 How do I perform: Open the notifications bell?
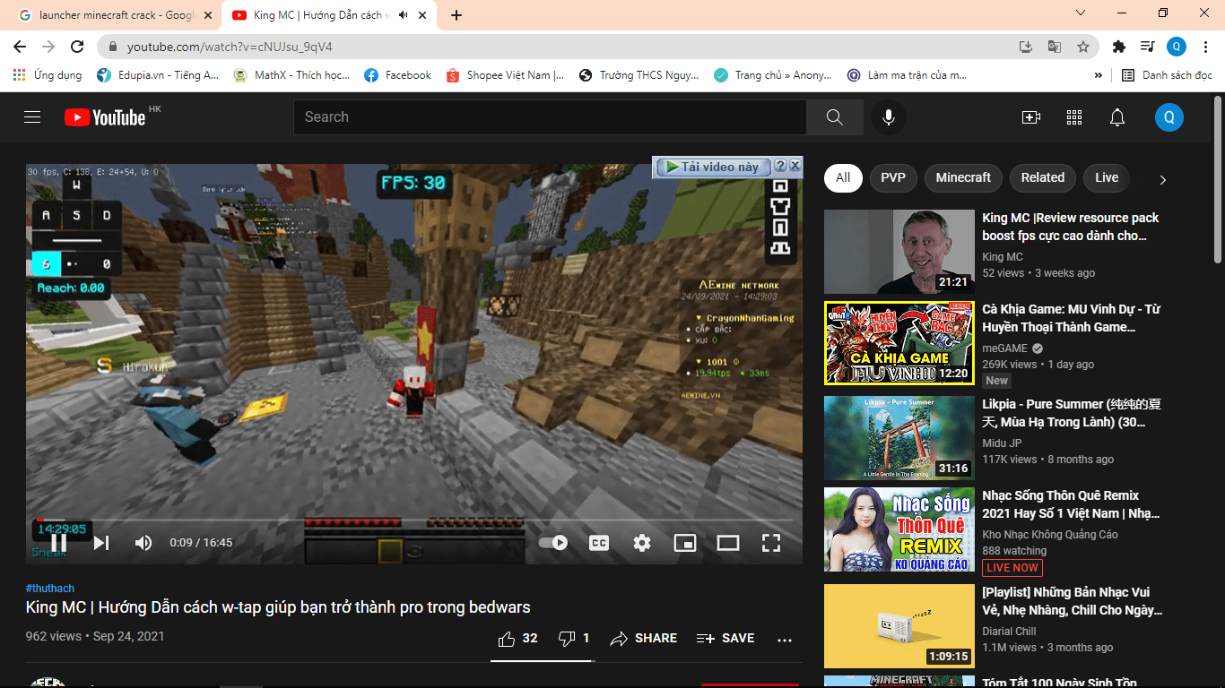point(1116,117)
